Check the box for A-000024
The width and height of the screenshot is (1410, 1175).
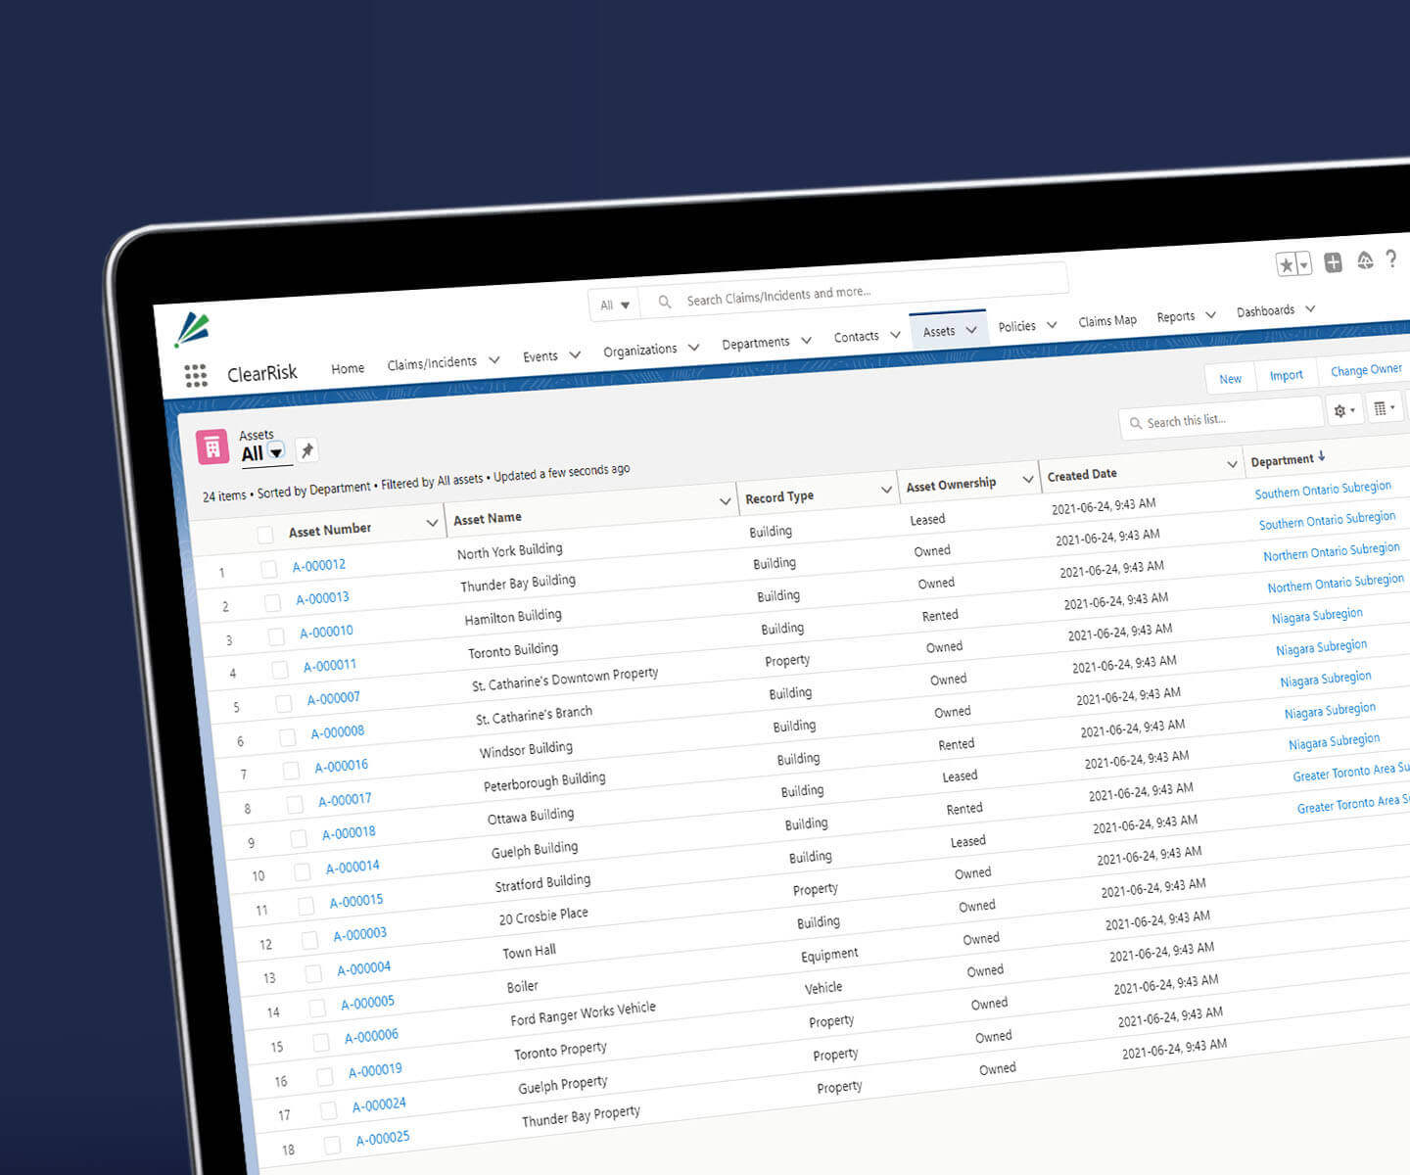[328, 1109]
